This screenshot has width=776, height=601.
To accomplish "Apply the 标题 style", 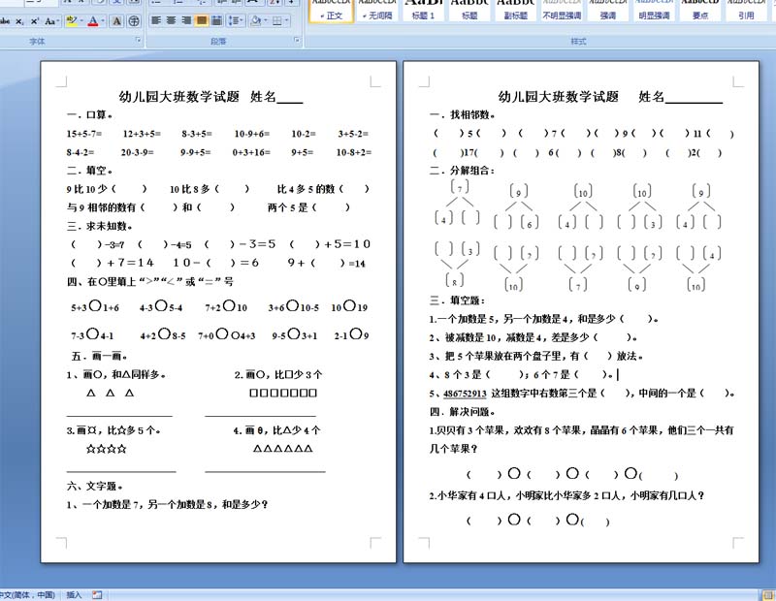I will 469,11.
